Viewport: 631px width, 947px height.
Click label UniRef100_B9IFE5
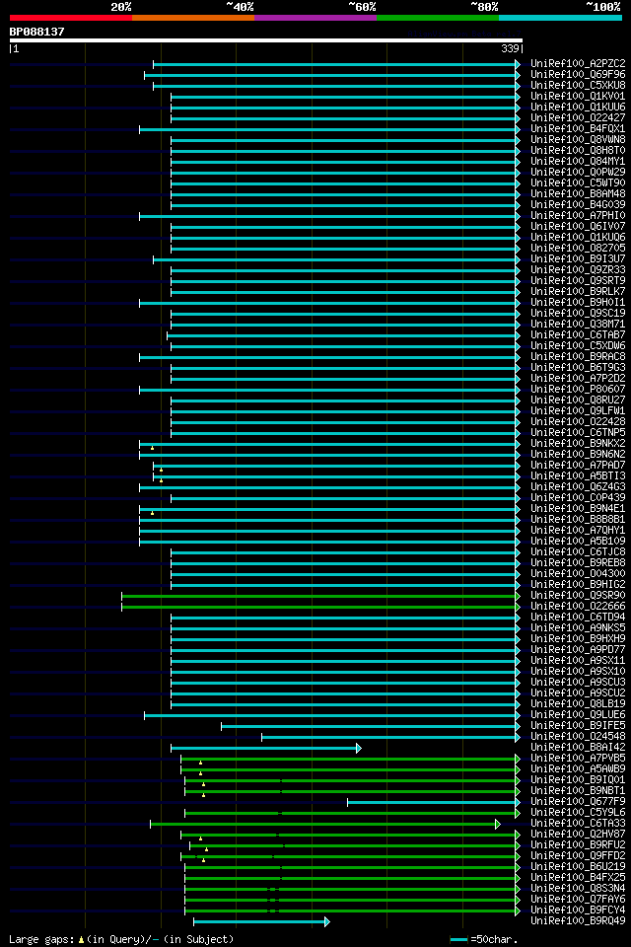[578, 727]
